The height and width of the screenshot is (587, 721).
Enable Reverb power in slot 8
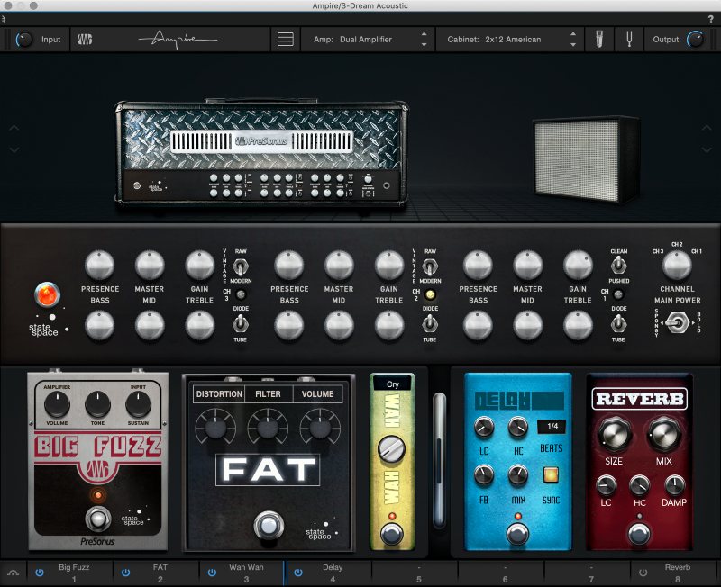click(644, 571)
